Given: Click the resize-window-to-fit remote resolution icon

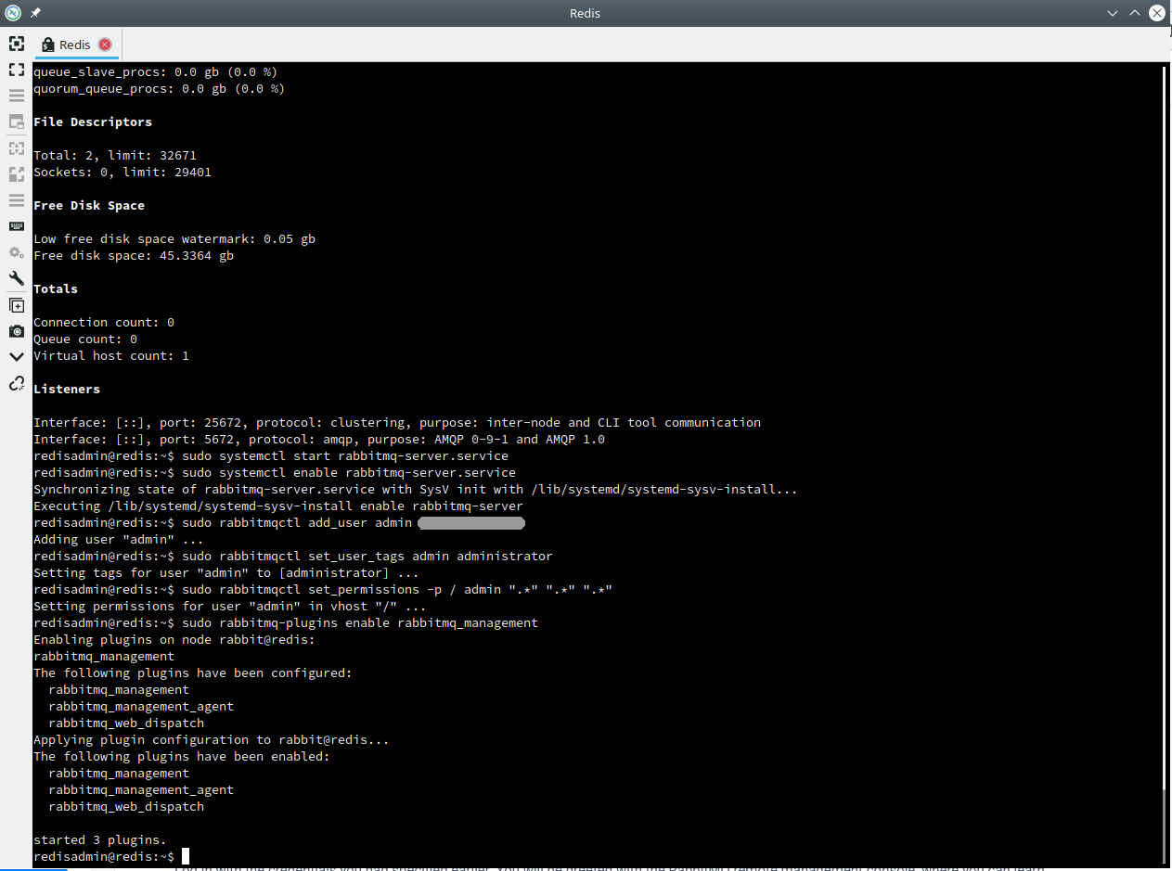Looking at the screenshot, I should pos(16,44).
